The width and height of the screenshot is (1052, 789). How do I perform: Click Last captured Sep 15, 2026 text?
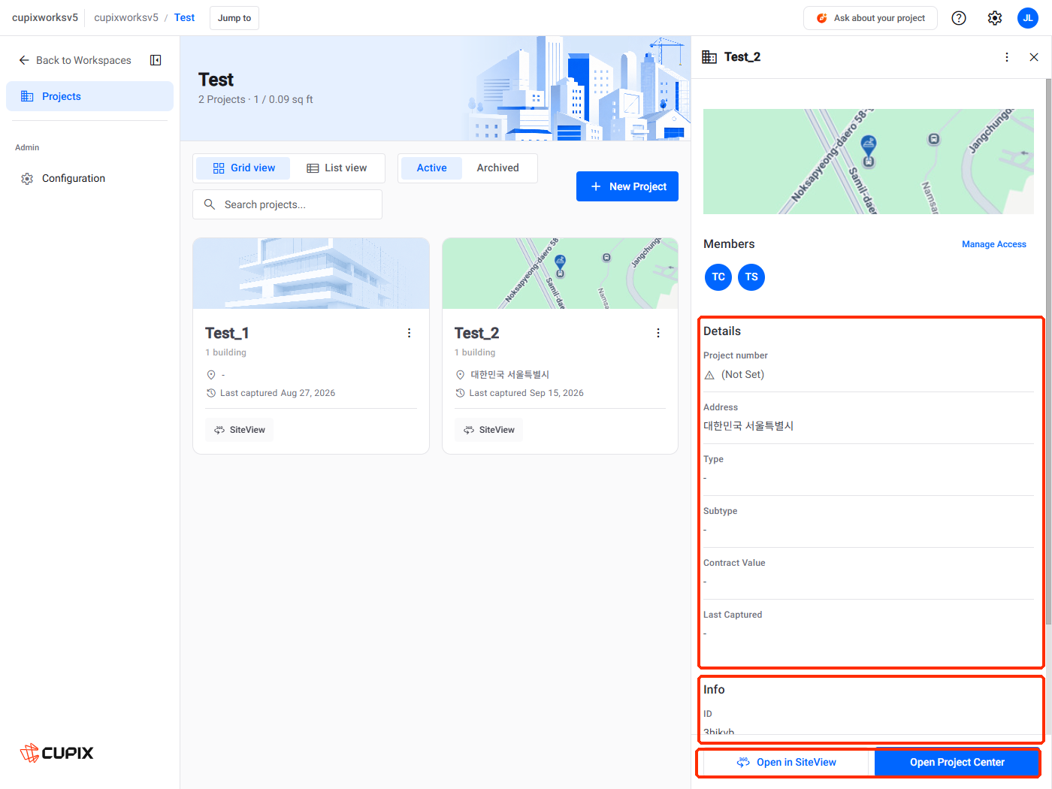click(x=526, y=393)
